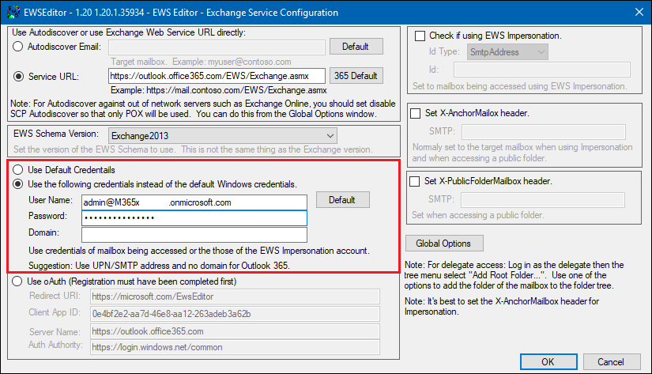Screen dimensions: 652x374
Task: Tick the Set X-PublicFolderMailbox header checkbox
Action: pyautogui.click(x=415, y=181)
